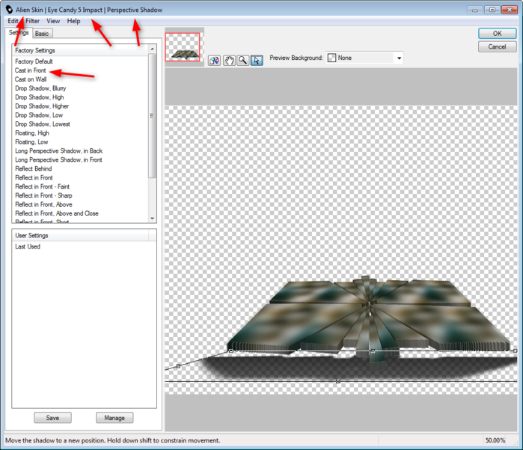Toggle the show original preview icon
This screenshot has width=523, height=450.
pos(214,61)
